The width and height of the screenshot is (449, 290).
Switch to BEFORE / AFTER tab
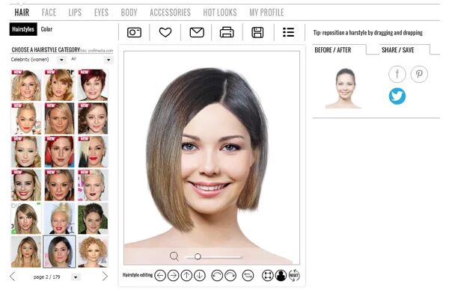pos(333,50)
